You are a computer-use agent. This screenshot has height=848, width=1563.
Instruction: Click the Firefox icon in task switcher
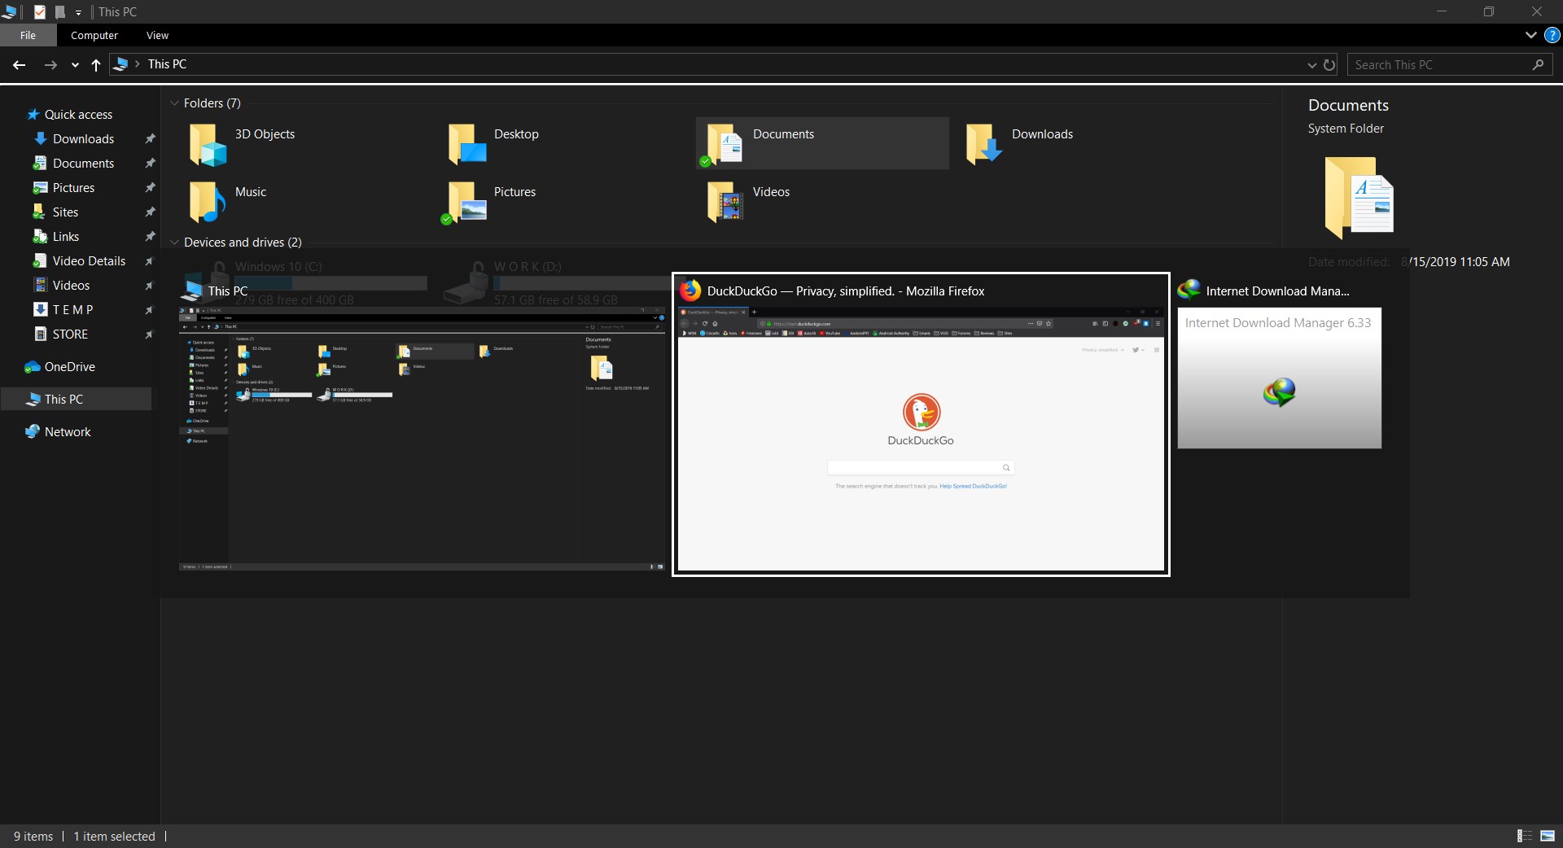(x=690, y=291)
